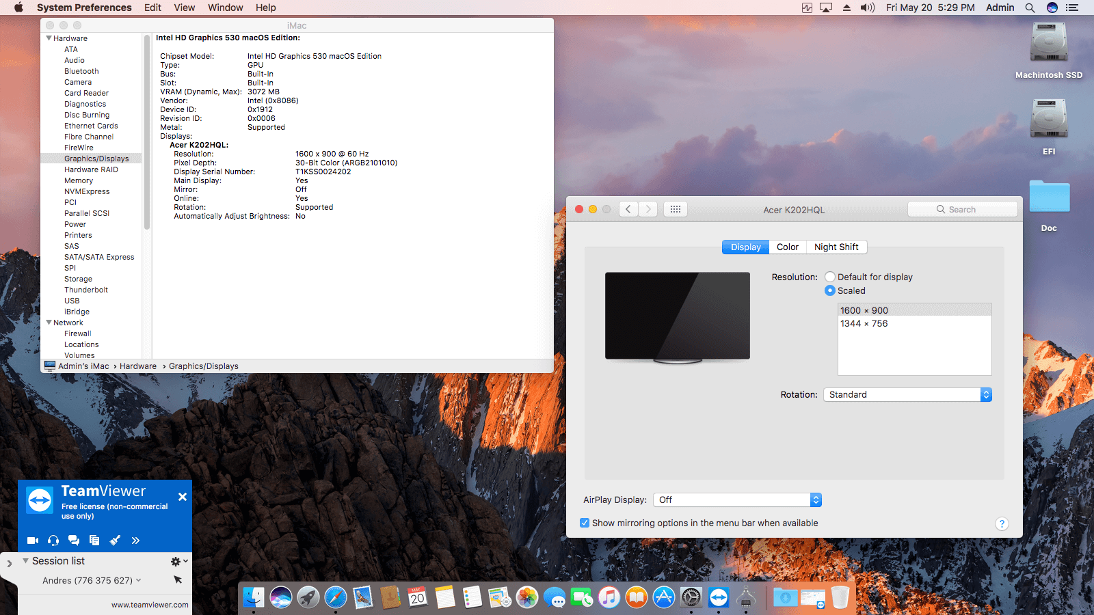Open Notes app in the Dock
The image size is (1094, 615).
(445, 598)
